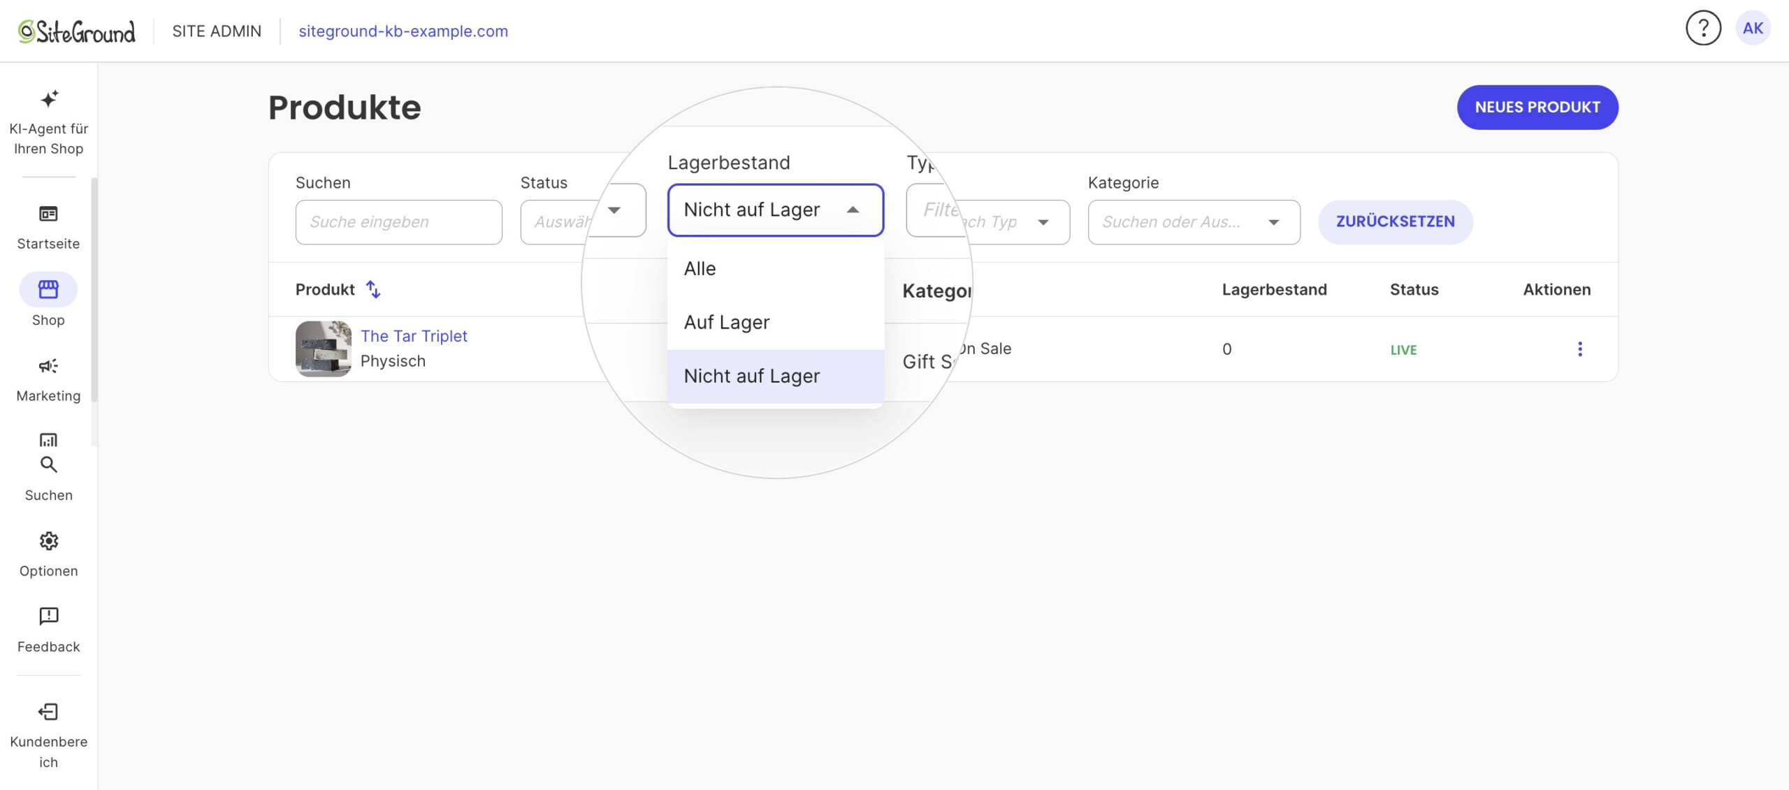Click the Suche eingeben search field
1789x790 pixels.
[x=398, y=222]
